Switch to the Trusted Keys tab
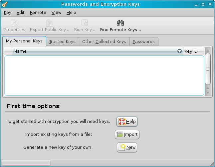 tap(62, 42)
